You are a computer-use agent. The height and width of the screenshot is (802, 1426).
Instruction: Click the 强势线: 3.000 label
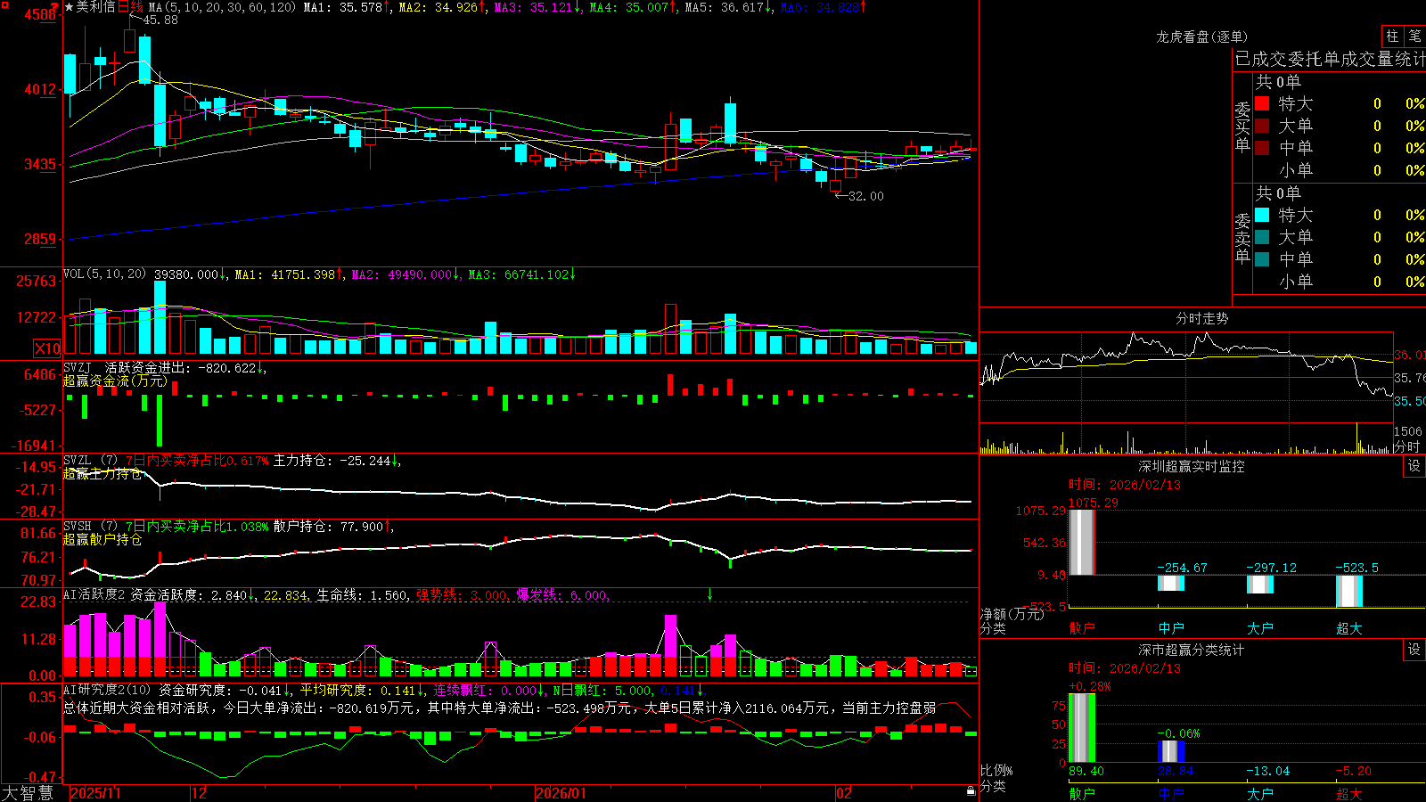point(463,595)
